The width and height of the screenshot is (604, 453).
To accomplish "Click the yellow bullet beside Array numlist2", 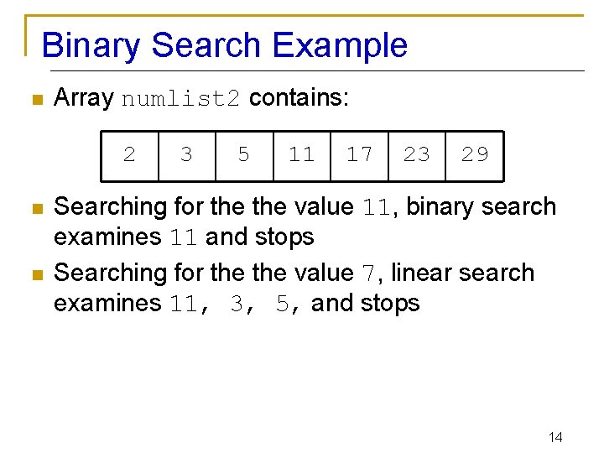I will (x=35, y=101).
